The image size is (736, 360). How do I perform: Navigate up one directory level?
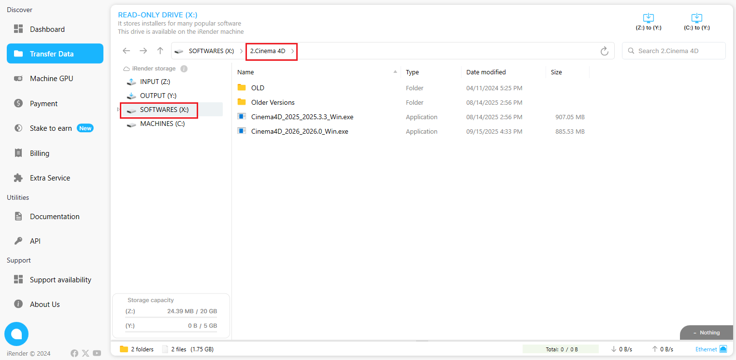[160, 51]
